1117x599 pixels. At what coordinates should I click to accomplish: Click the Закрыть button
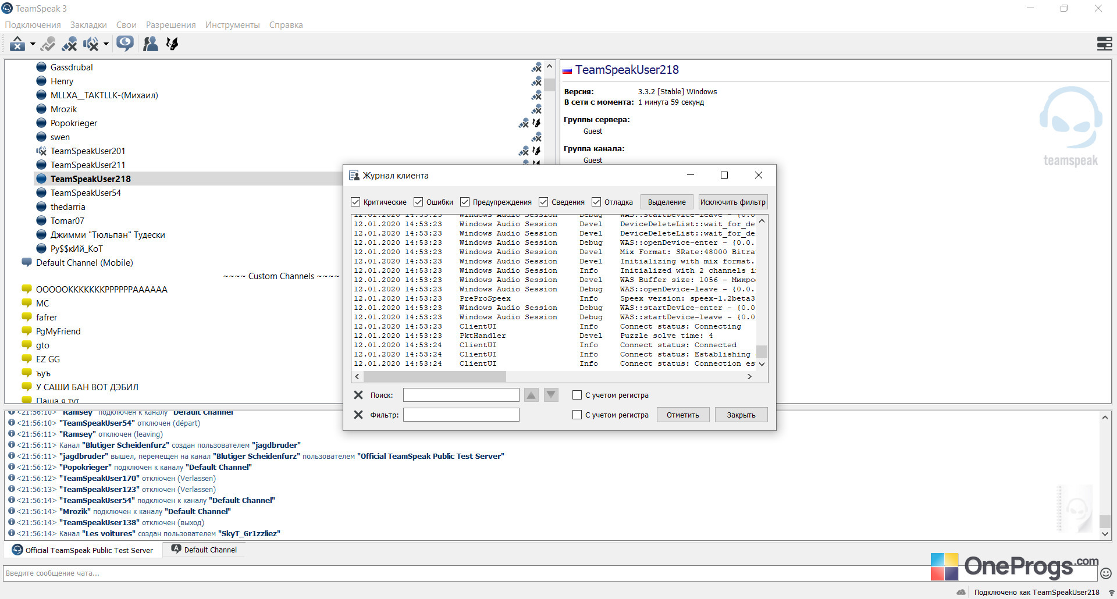pyautogui.click(x=741, y=415)
